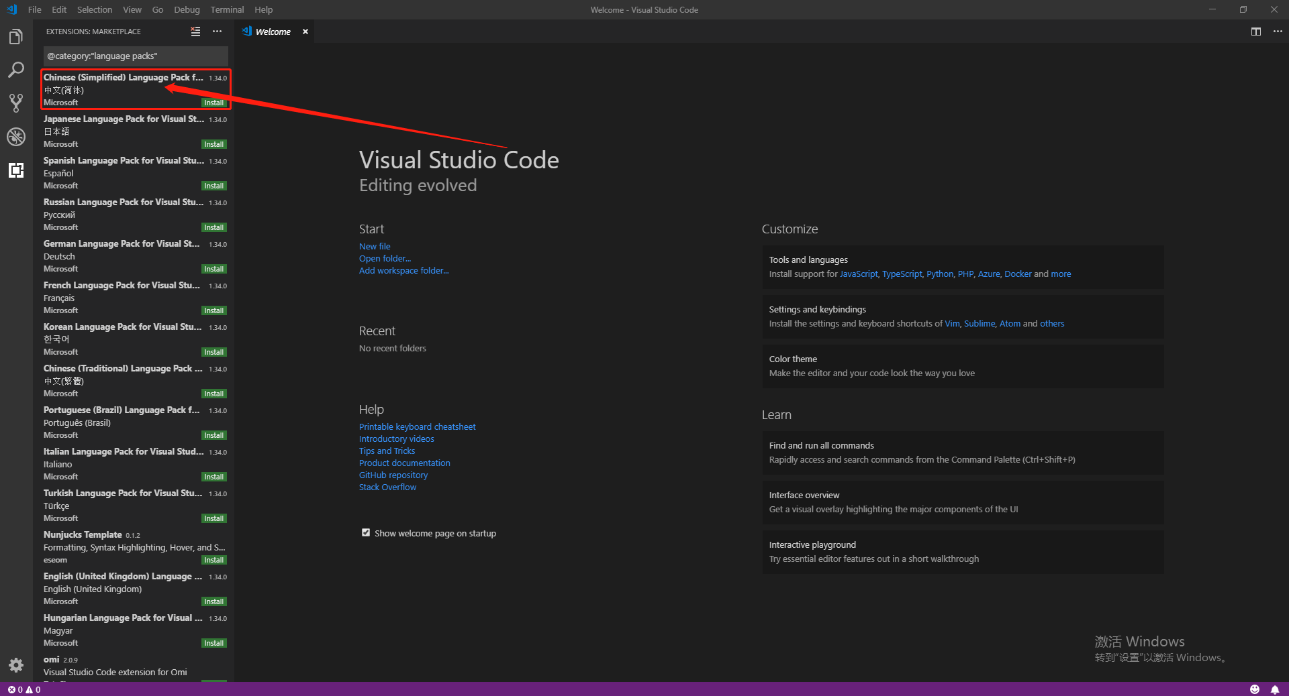The width and height of the screenshot is (1289, 696).
Task: Open Interactive playground card
Action: coord(963,552)
